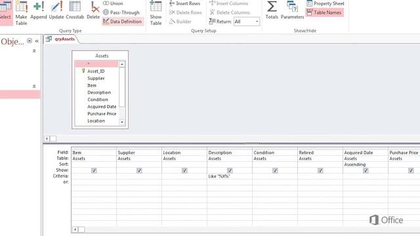The image size is (420, 236).
Task: Click Delete Columns button
Action: [x=230, y=12]
